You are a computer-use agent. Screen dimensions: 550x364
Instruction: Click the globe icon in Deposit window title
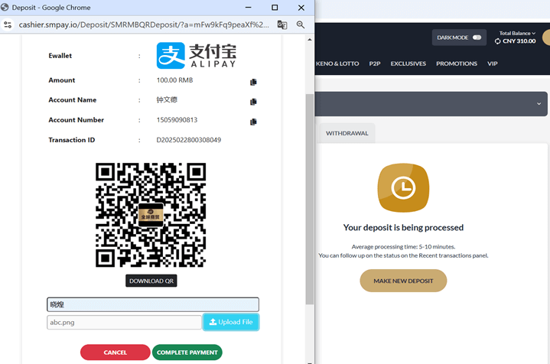coord(5,8)
